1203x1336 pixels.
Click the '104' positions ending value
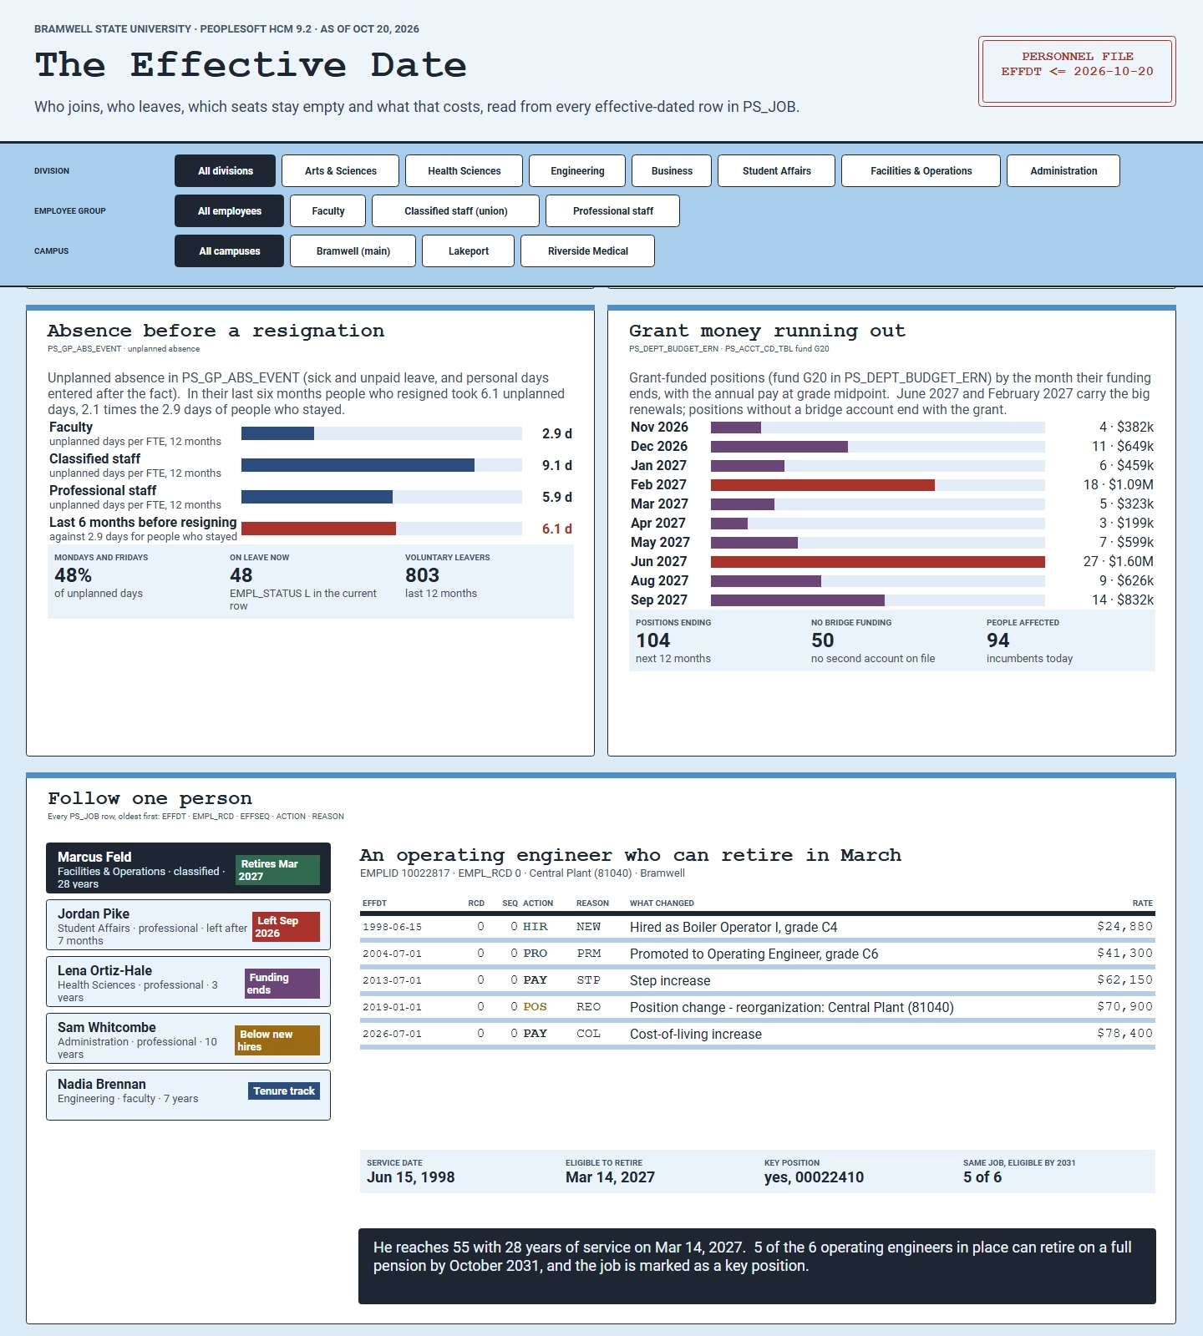(x=652, y=640)
